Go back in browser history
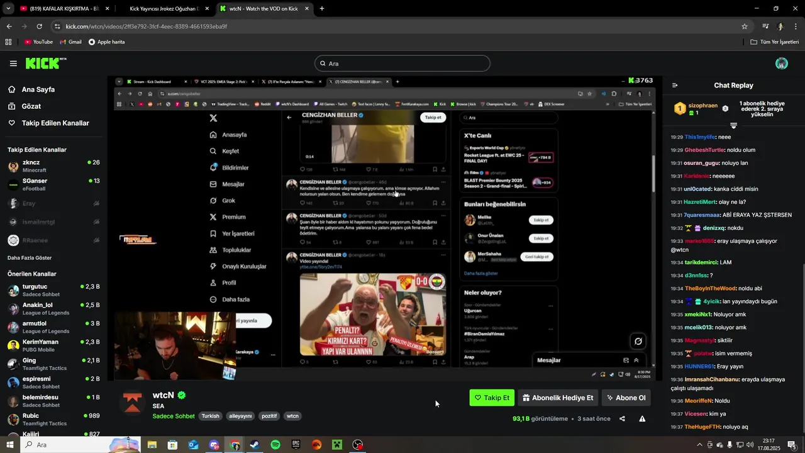Screen dimensions: 805x453 [9, 26]
